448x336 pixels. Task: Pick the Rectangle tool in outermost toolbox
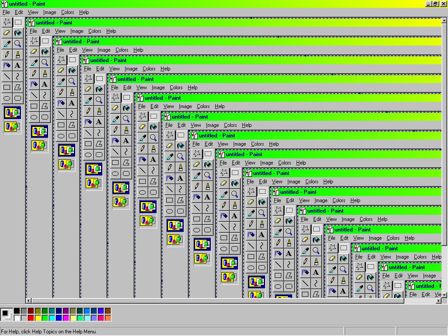coord(7,87)
